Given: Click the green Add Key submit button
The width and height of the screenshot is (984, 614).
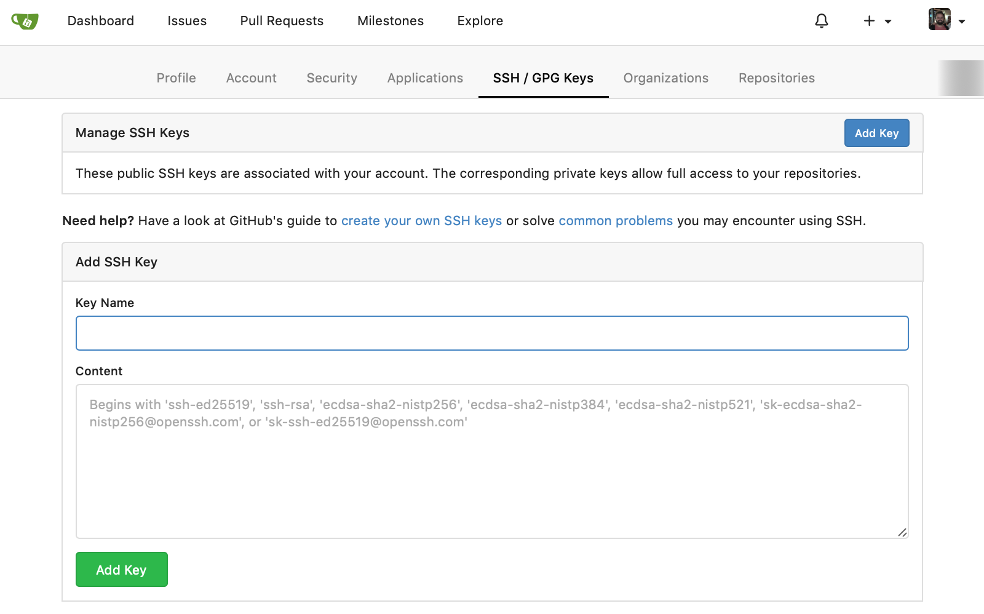Looking at the screenshot, I should (122, 570).
